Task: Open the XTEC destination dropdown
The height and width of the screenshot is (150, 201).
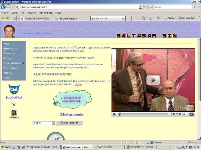Action: (x=44, y=123)
